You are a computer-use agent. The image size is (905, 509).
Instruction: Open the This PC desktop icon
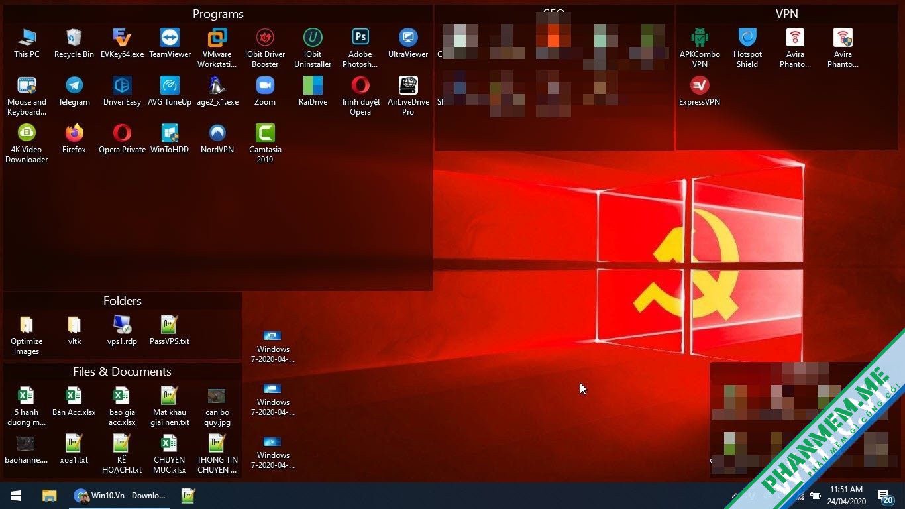point(27,43)
